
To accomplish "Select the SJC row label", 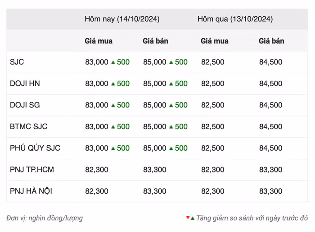I will pos(17,62).
